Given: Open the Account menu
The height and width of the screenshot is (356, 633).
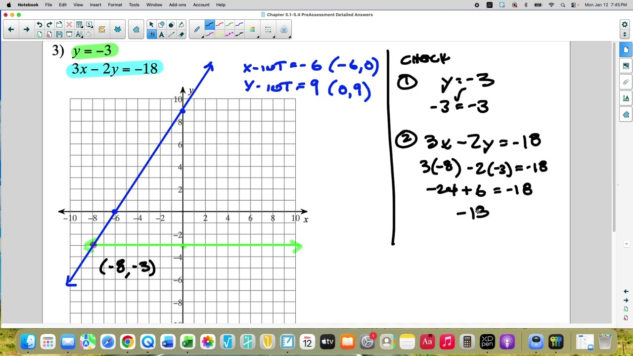Looking at the screenshot, I should (201, 5).
